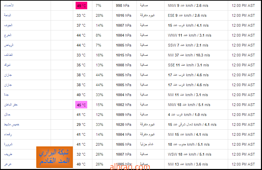The width and height of the screenshot is (262, 170).
Task: Open the حفر الباطن city link
Action: 11,105
